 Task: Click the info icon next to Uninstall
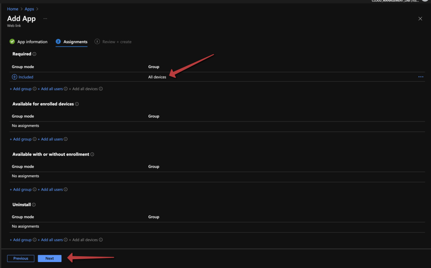[x=34, y=205]
